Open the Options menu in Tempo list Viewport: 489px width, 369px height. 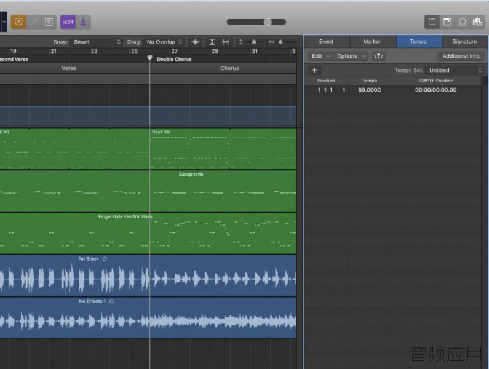[x=351, y=56]
